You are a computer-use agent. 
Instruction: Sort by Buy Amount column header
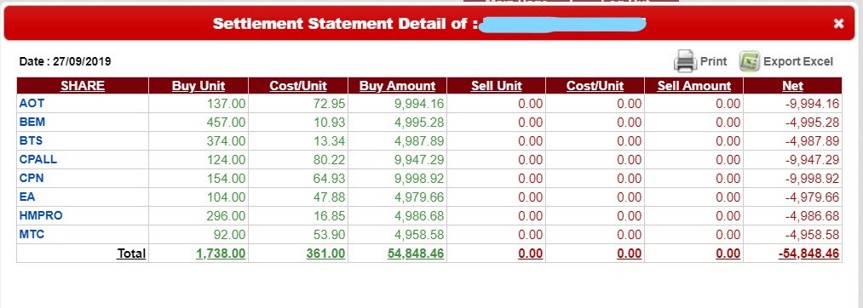click(397, 86)
